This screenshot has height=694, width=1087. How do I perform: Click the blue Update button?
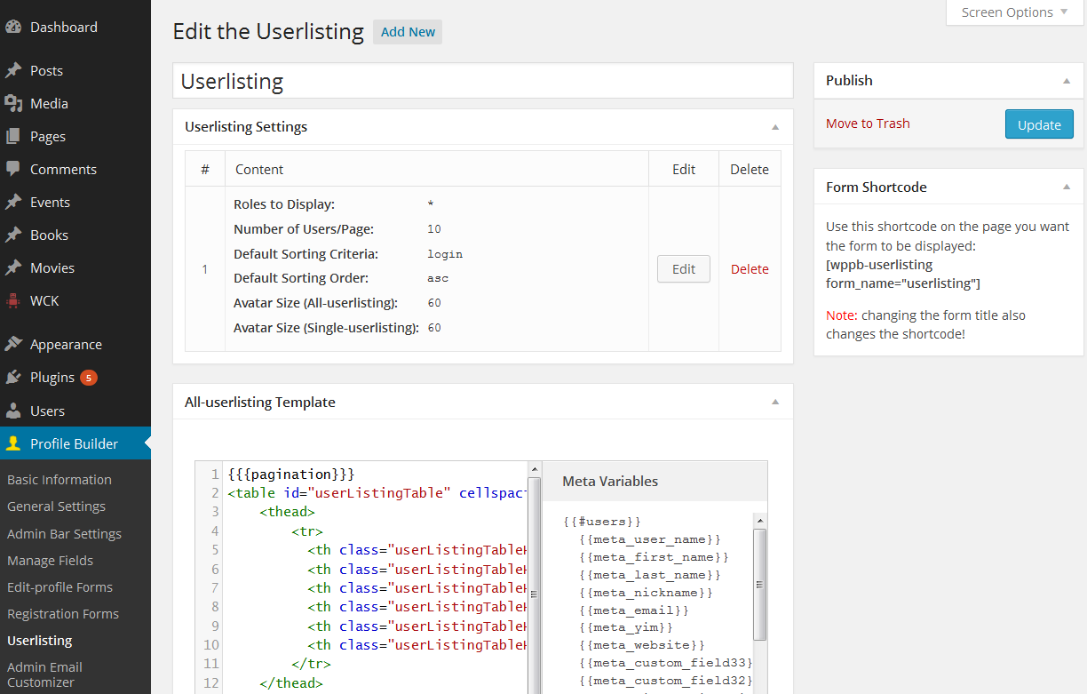[x=1039, y=124]
